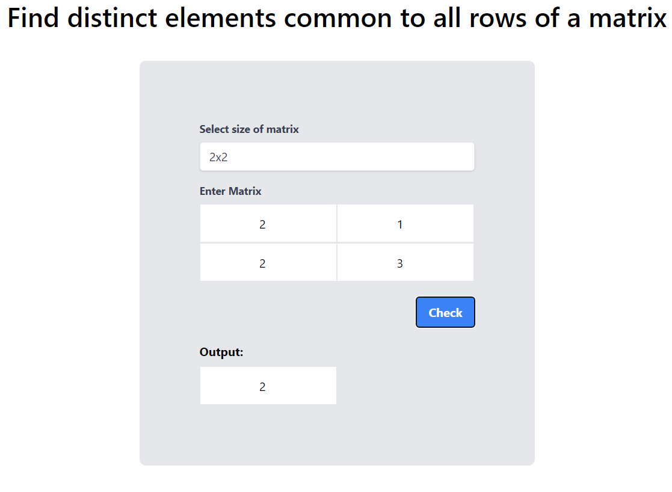The width and height of the screenshot is (672, 492).
Task: Click the bottom-right matrix cell containing 3
Action: pos(405,263)
